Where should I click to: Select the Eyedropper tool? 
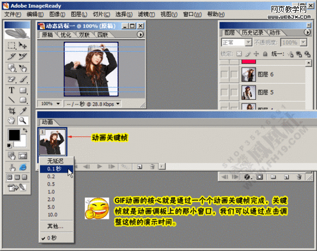point(23,111)
